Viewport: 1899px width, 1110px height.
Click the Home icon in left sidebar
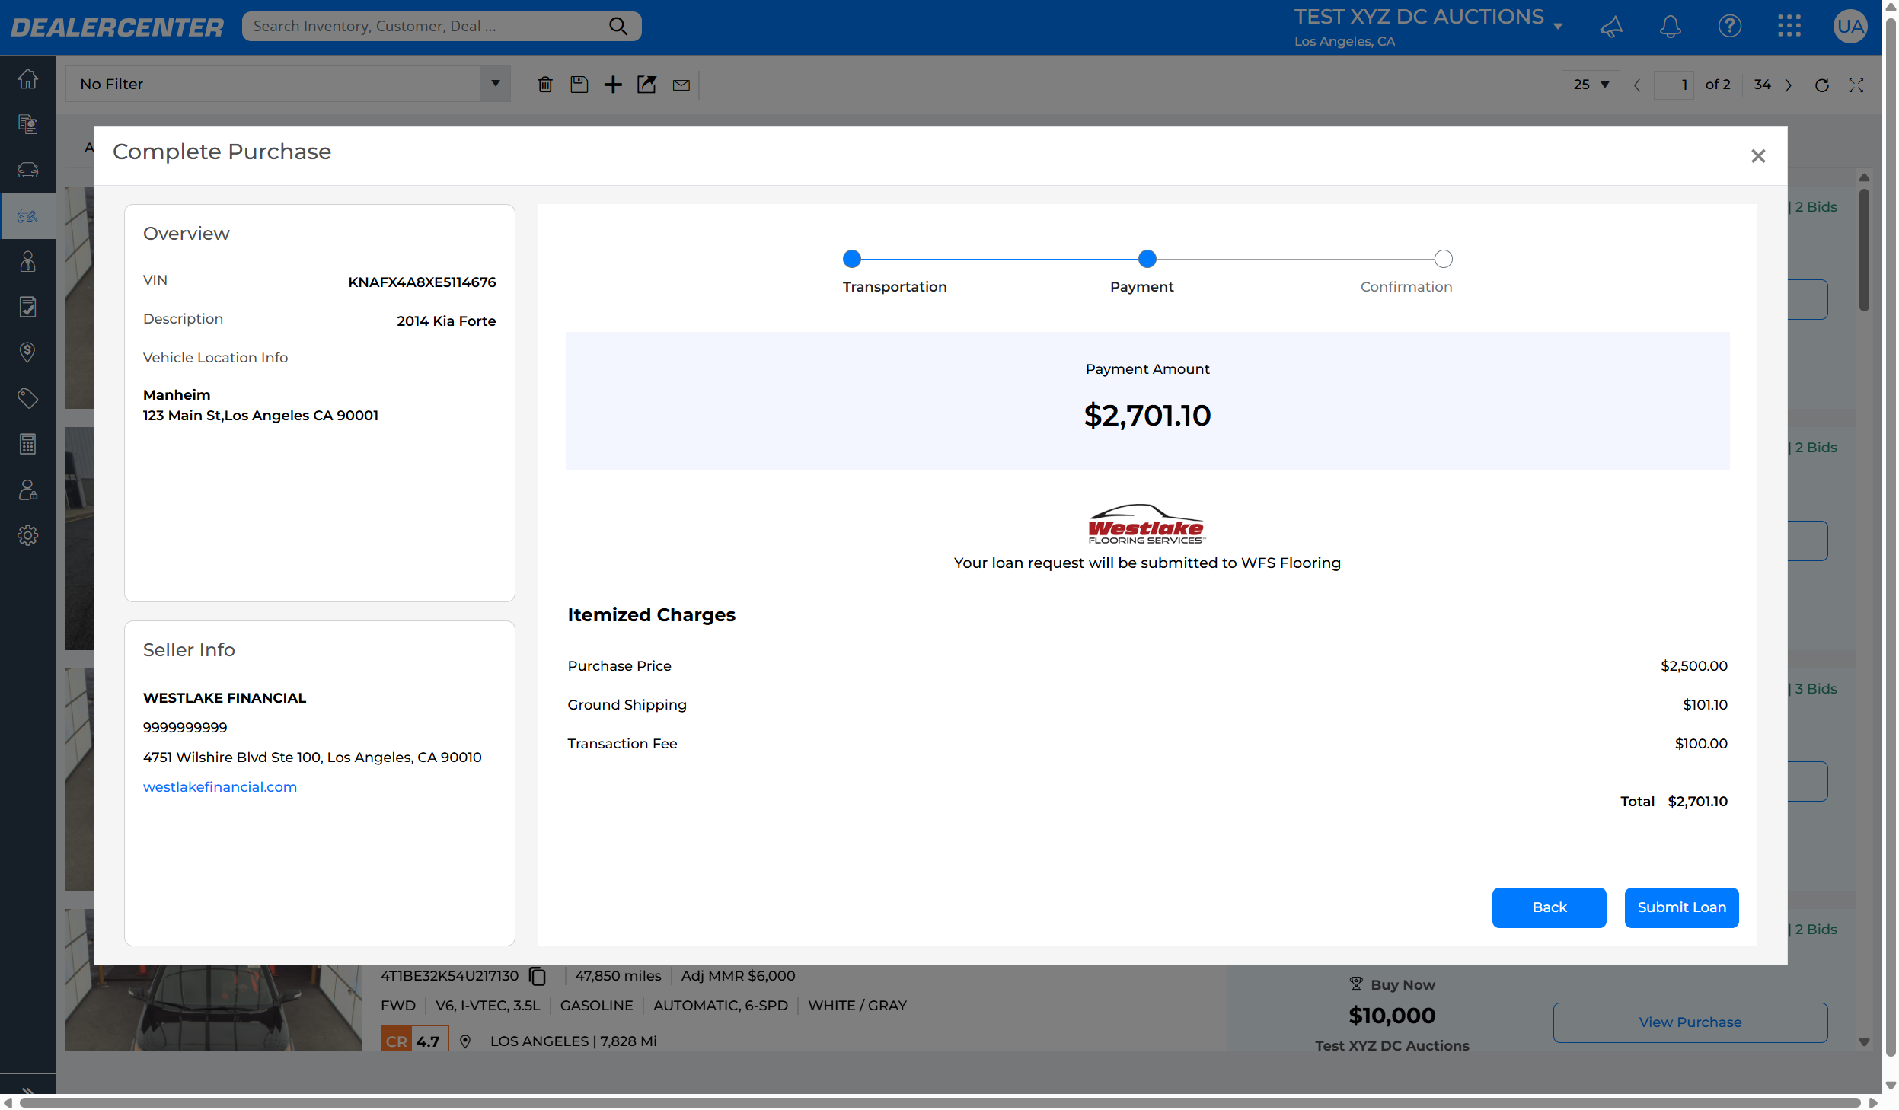[27, 78]
